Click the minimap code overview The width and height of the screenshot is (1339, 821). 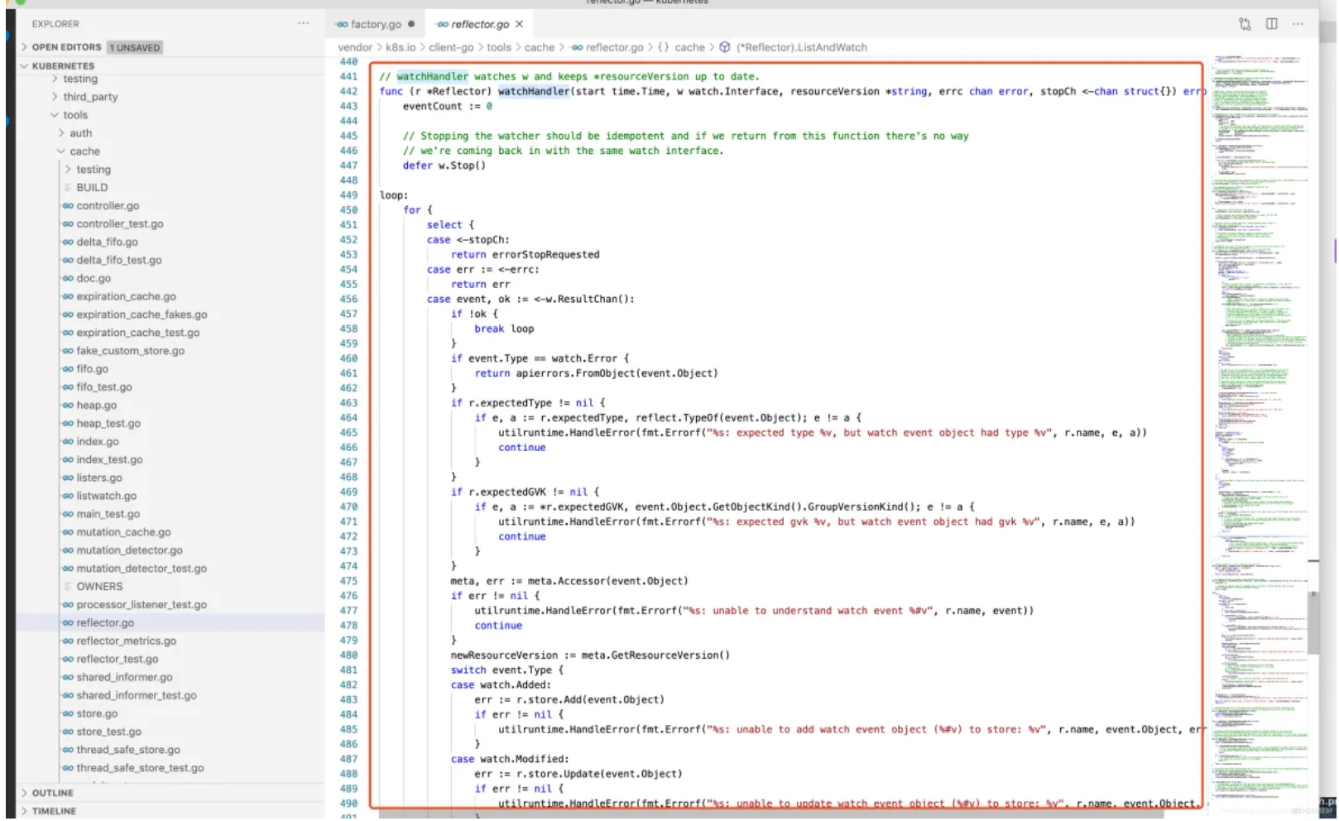[x=1260, y=331]
